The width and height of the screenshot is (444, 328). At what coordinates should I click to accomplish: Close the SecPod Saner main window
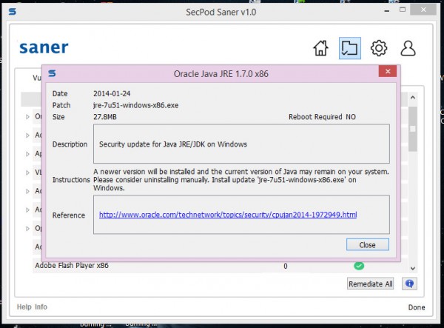423,10
